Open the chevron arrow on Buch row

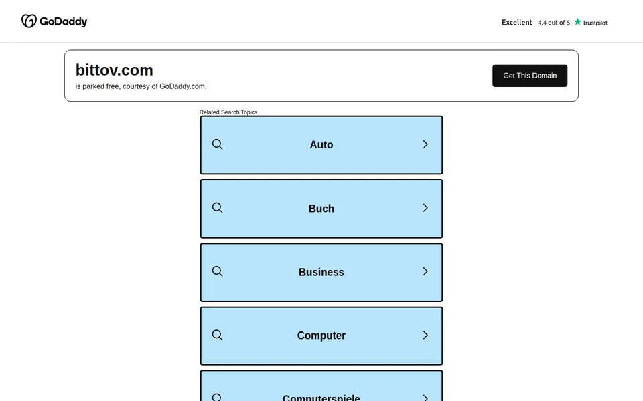click(x=425, y=208)
